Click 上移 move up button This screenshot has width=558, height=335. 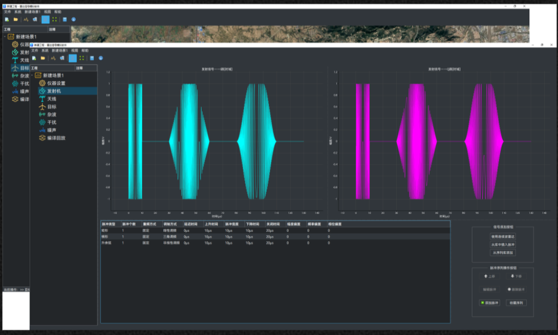point(490,276)
